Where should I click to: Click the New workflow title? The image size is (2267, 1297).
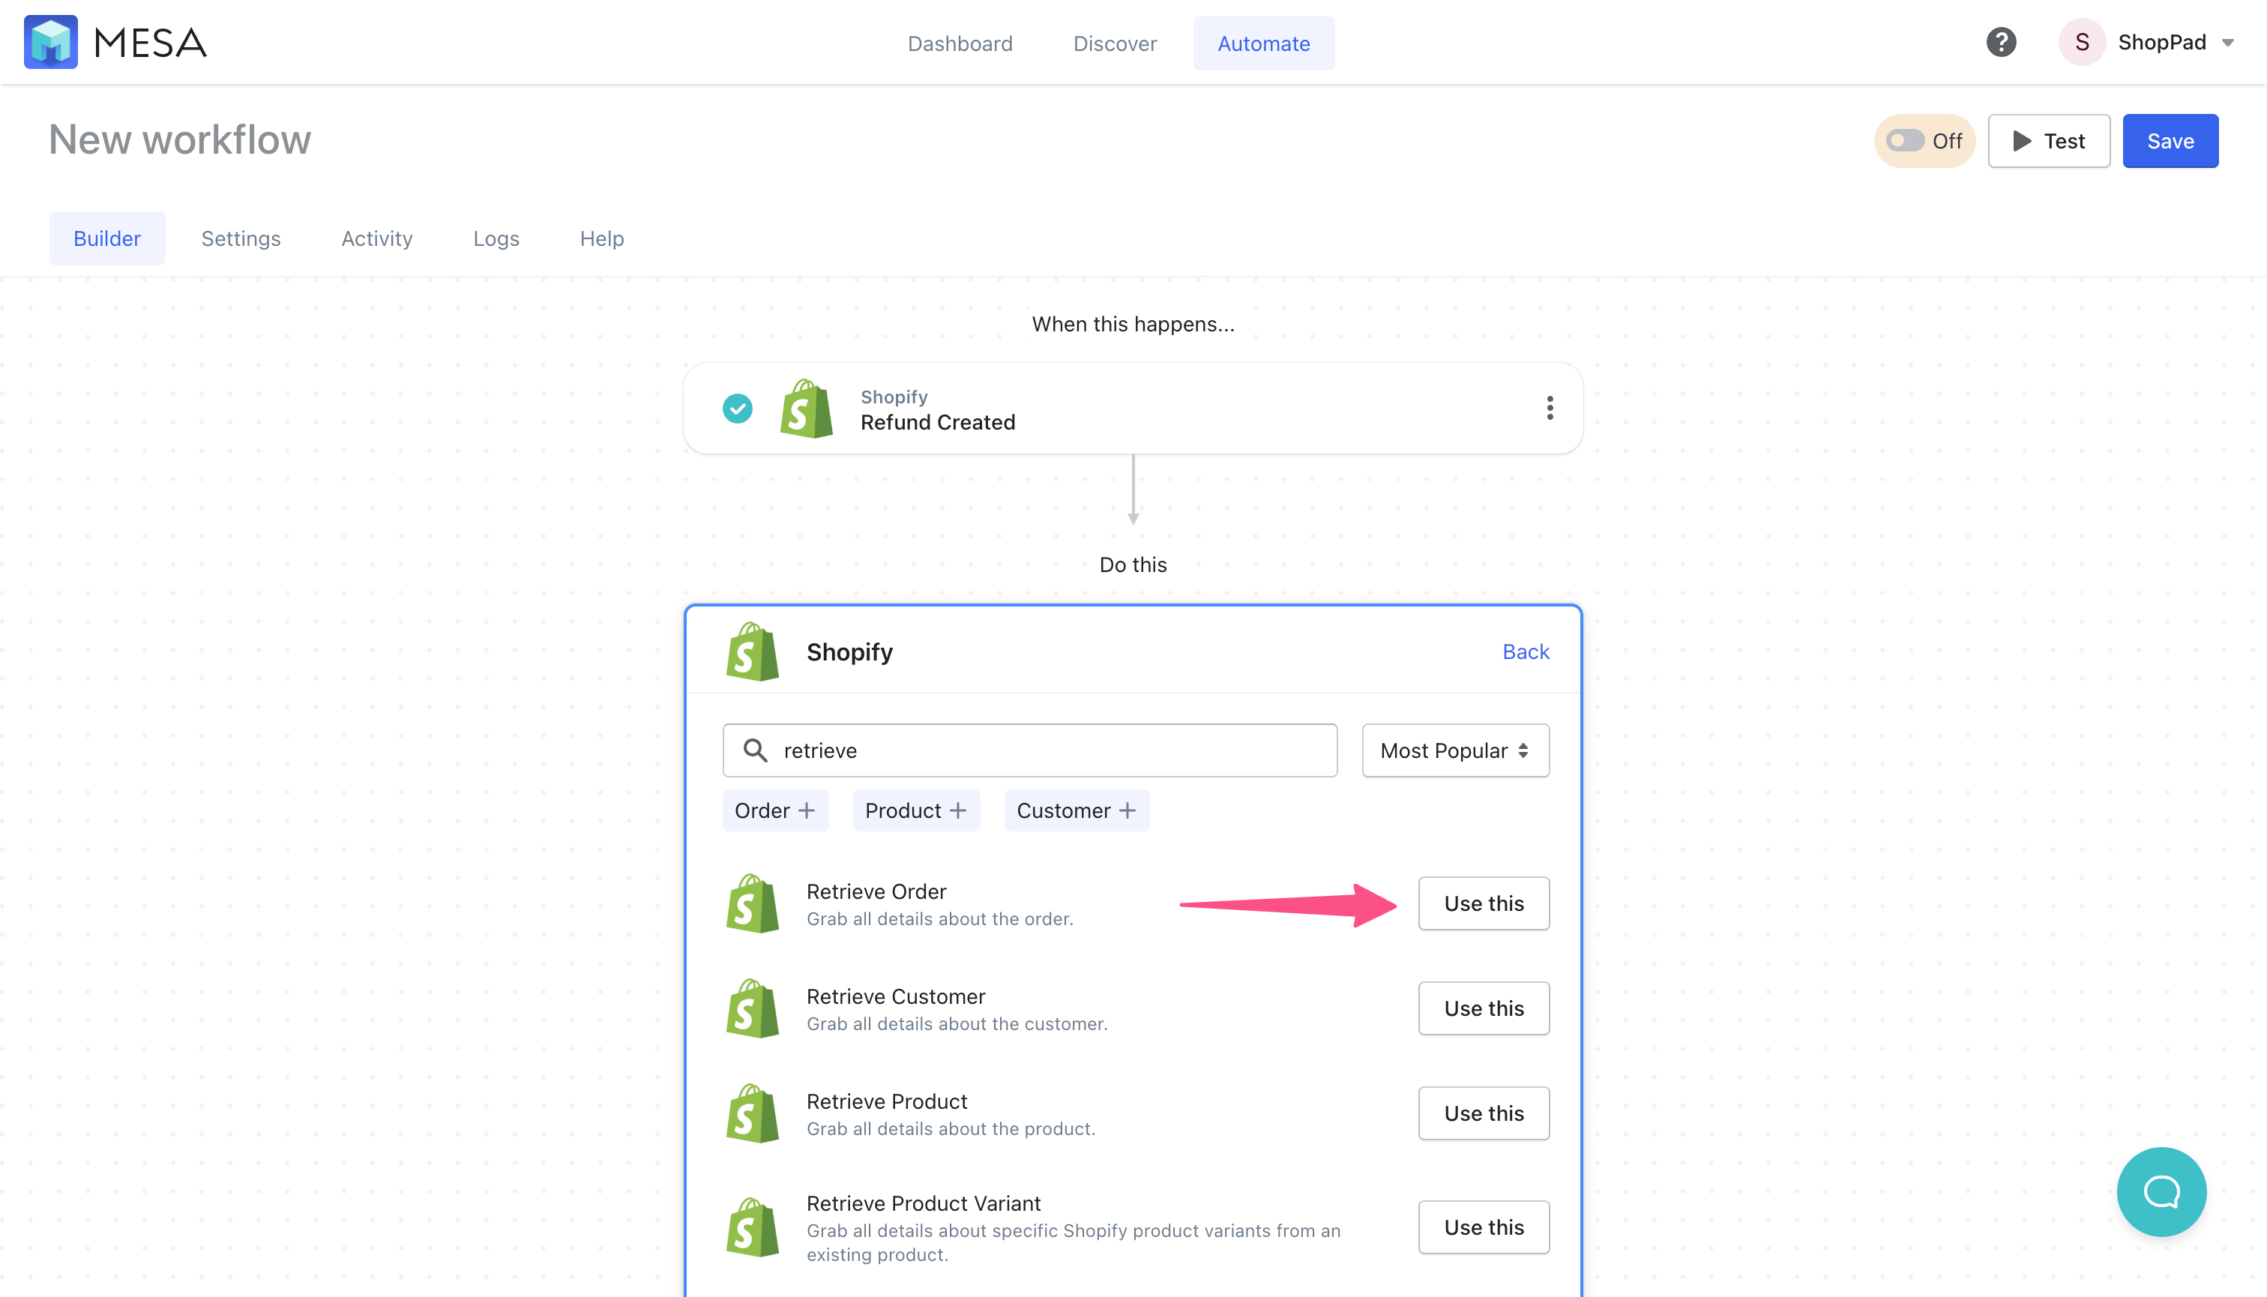tap(180, 140)
